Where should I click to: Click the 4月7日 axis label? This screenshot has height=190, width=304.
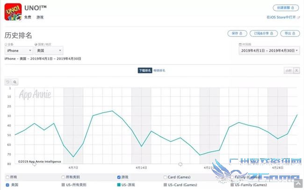73,168
